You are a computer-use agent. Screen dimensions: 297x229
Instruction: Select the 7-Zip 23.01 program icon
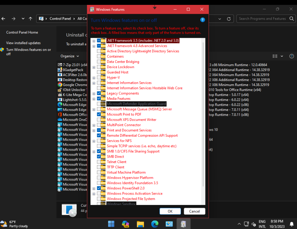pyautogui.click(x=60, y=64)
